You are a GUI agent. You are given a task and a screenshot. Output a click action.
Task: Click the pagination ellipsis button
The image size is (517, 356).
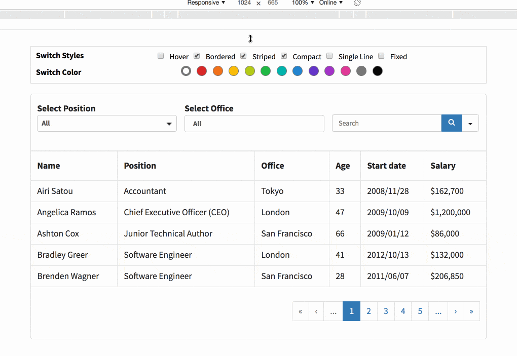click(x=333, y=311)
